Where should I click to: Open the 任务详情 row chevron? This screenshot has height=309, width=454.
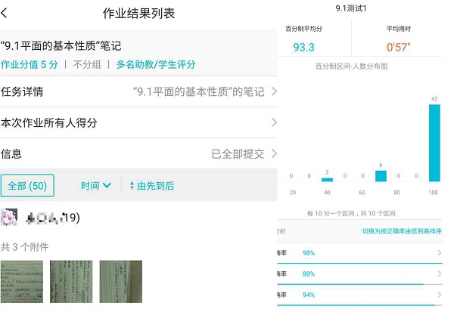(273, 92)
